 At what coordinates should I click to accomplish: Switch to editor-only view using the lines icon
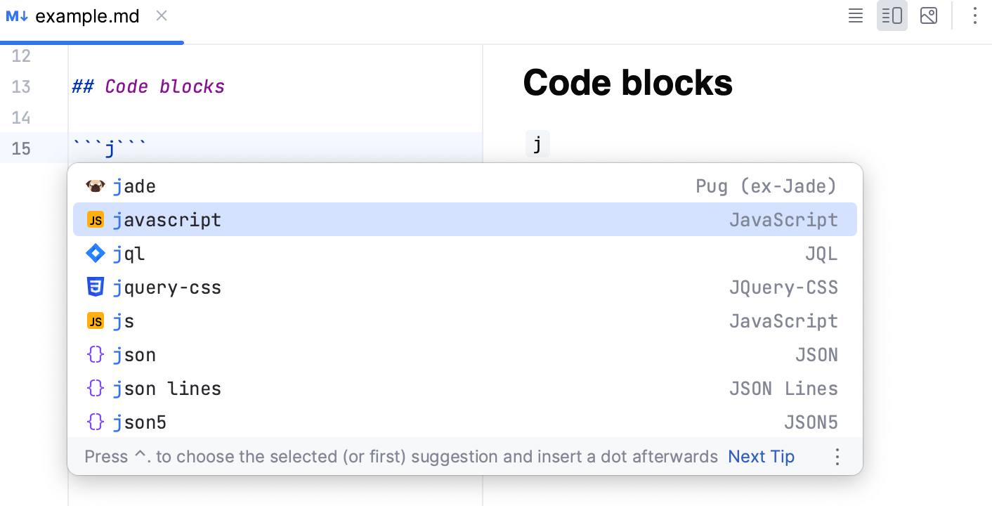pos(855,15)
